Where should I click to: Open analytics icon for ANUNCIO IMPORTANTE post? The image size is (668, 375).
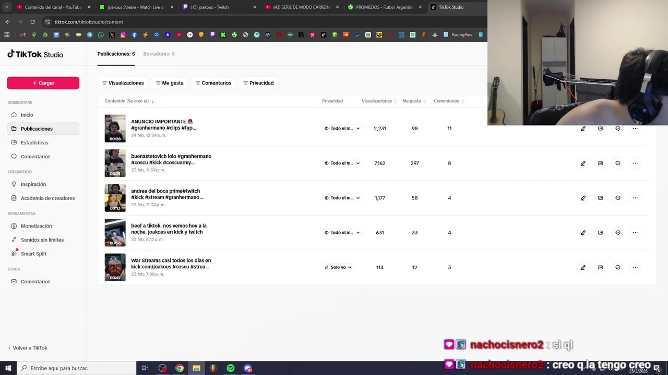[x=600, y=129]
